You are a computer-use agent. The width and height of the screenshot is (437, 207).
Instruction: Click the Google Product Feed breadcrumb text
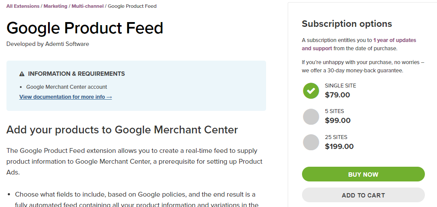pyautogui.click(x=132, y=6)
